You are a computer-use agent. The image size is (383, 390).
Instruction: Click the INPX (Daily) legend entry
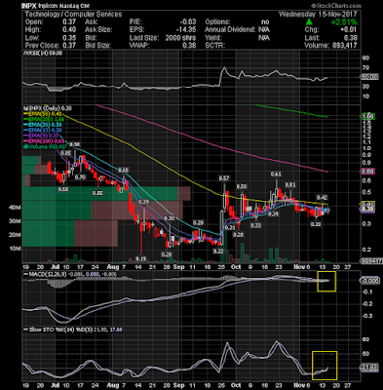pos(47,108)
